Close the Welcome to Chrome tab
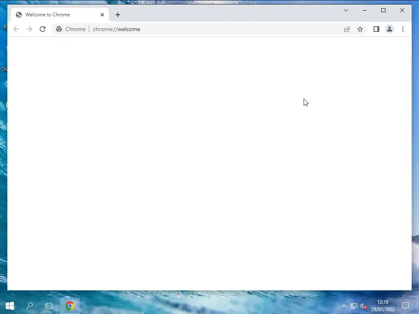Image resolution: width=419 pixels, height=314 pixels. click(102, 15)
